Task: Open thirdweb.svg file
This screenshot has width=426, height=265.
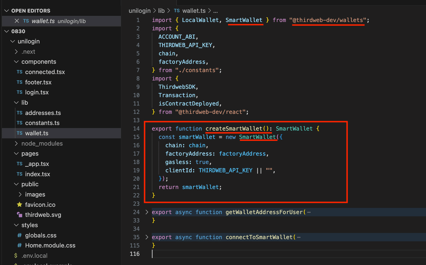Action: click(x=43, y=215)
